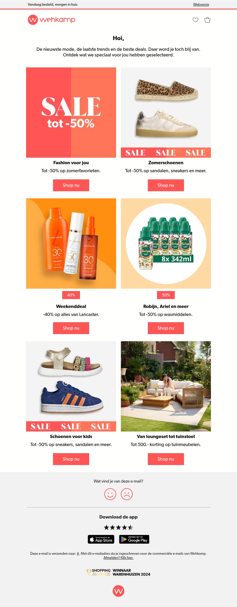
Task: Click the wehkamp logo in header
Action: (x=52, y=20)
